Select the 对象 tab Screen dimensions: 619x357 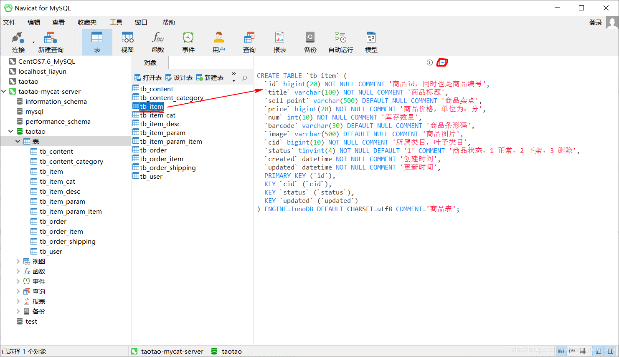tap(150, 63)
